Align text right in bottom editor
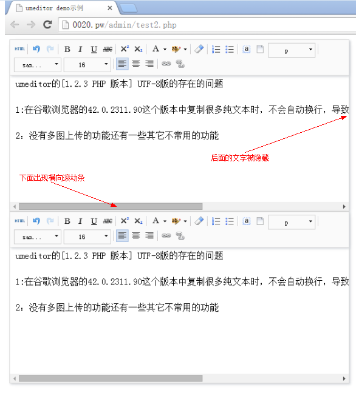The height and width of the screenshot is (393, 356). click(x=149, y=235)
